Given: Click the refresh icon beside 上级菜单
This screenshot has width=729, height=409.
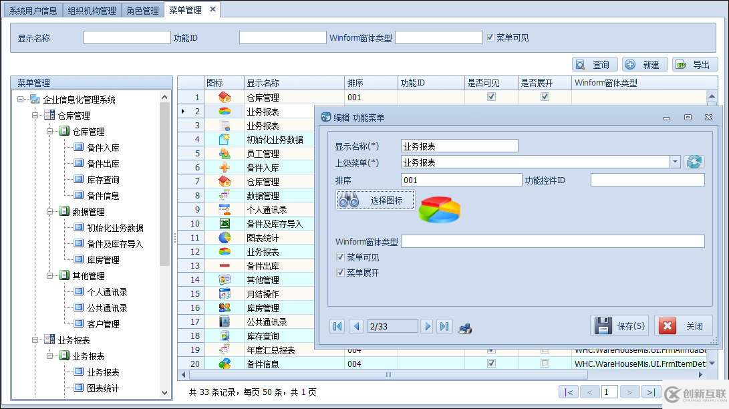Looking at the screenshot, I should [x=694, y=162].
